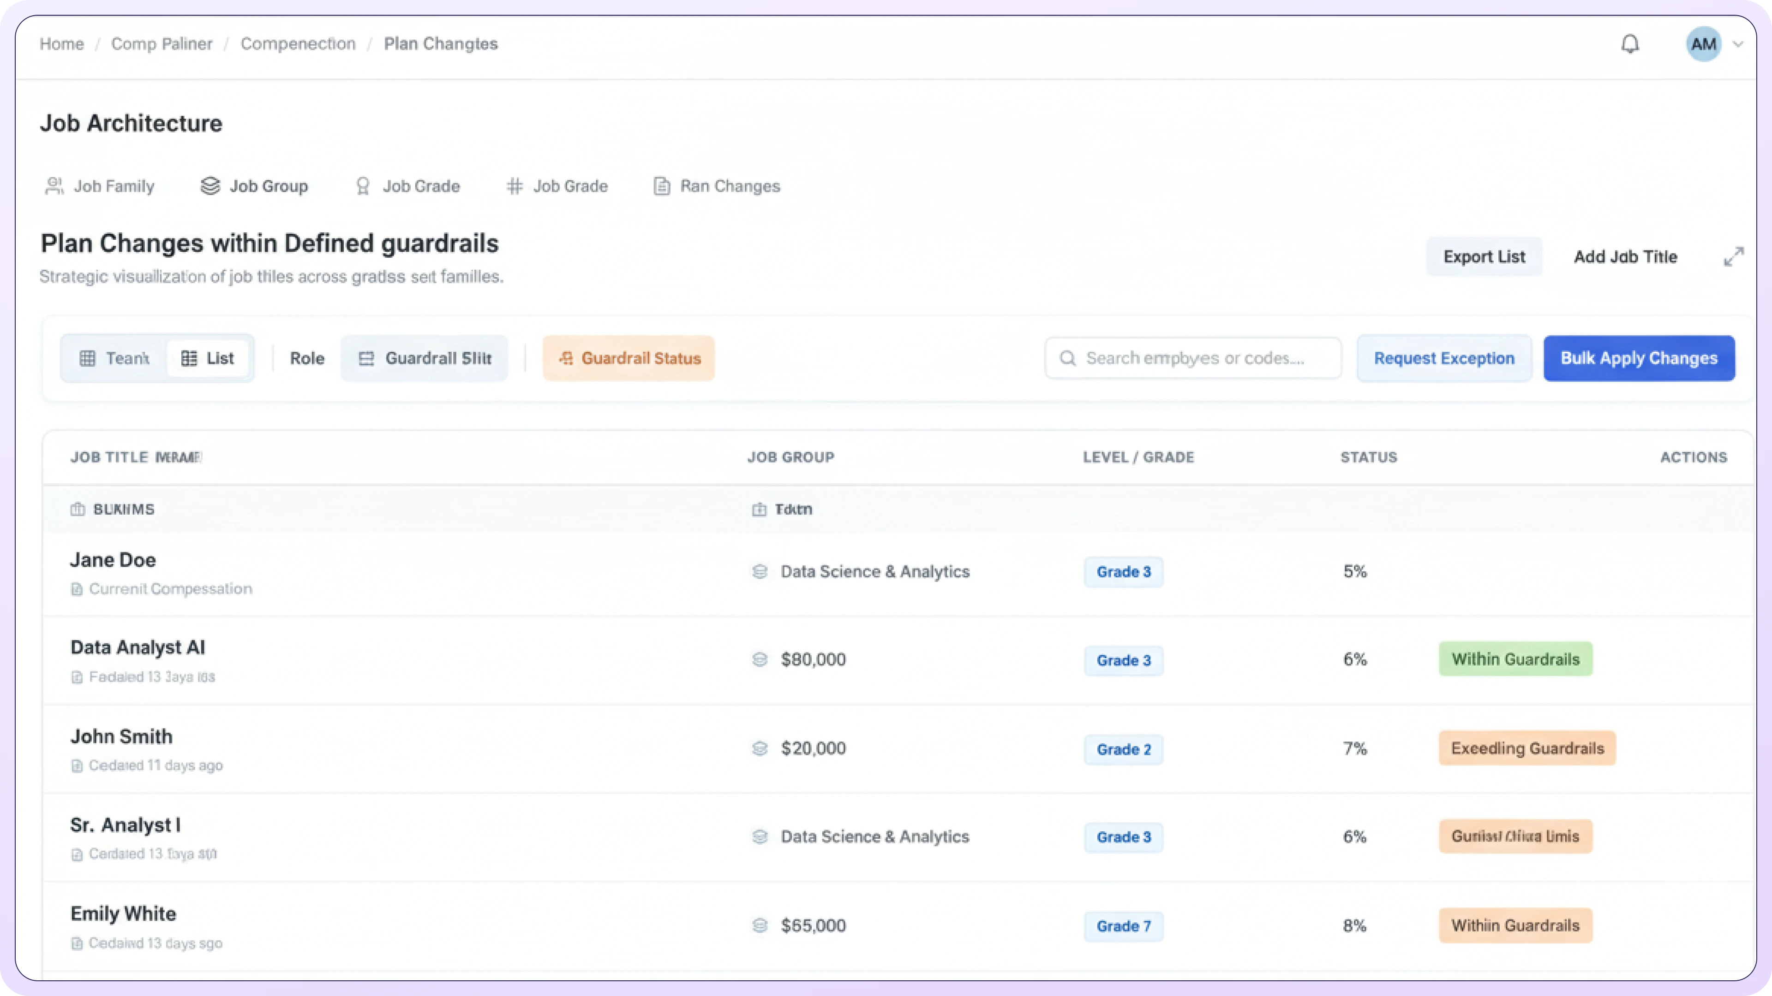
Task: Toggle the Guardrail Status filter
Action: [629, 358]
